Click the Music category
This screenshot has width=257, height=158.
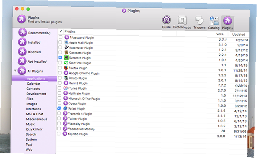pyautogui.click(x=31, y=124)
